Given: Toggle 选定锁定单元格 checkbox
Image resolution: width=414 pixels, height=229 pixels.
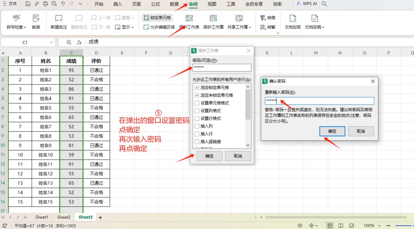Looking at the screenshot, I should [x=197, y=88].
